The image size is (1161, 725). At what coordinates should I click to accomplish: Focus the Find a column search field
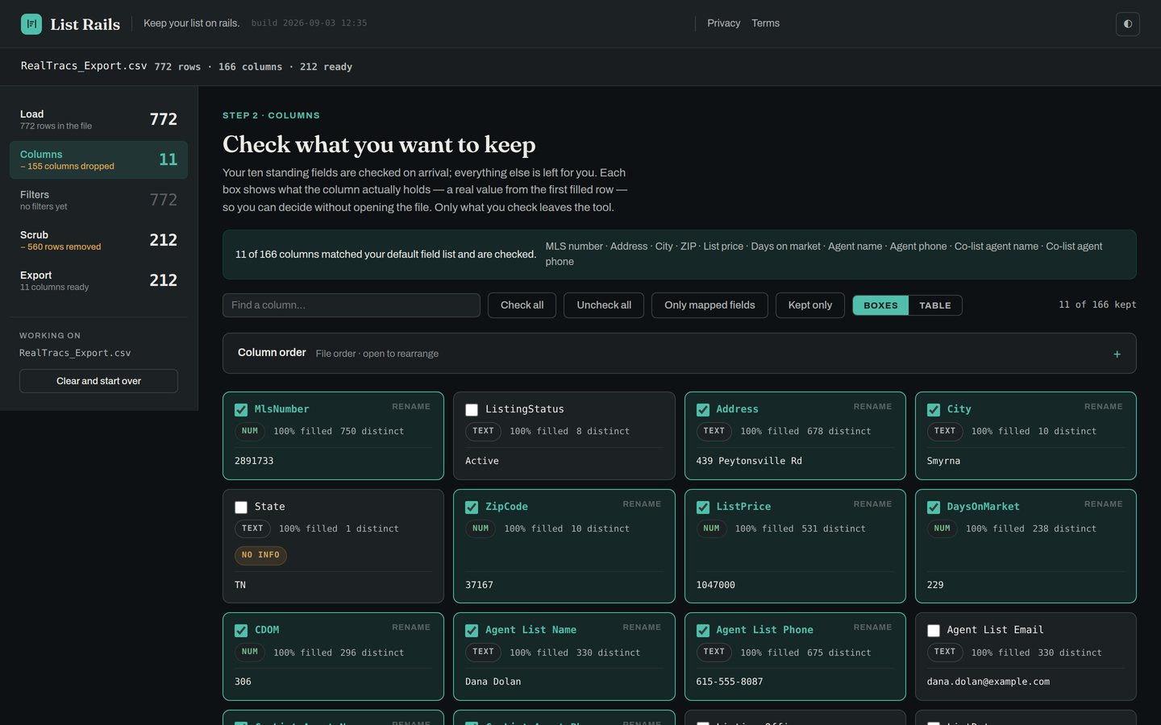point(352,305)
